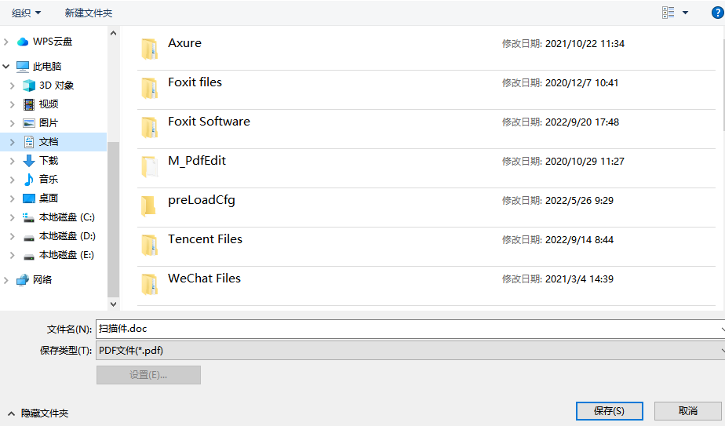Select the 下载 download arrow icon
The height and width of the screenshot is (426, 725).
[29, 161]
